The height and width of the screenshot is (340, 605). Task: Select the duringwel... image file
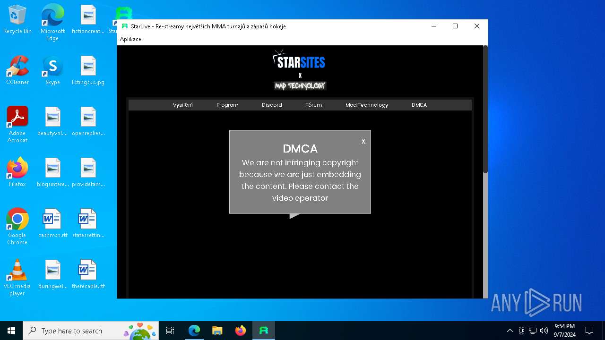click(52, 274)
